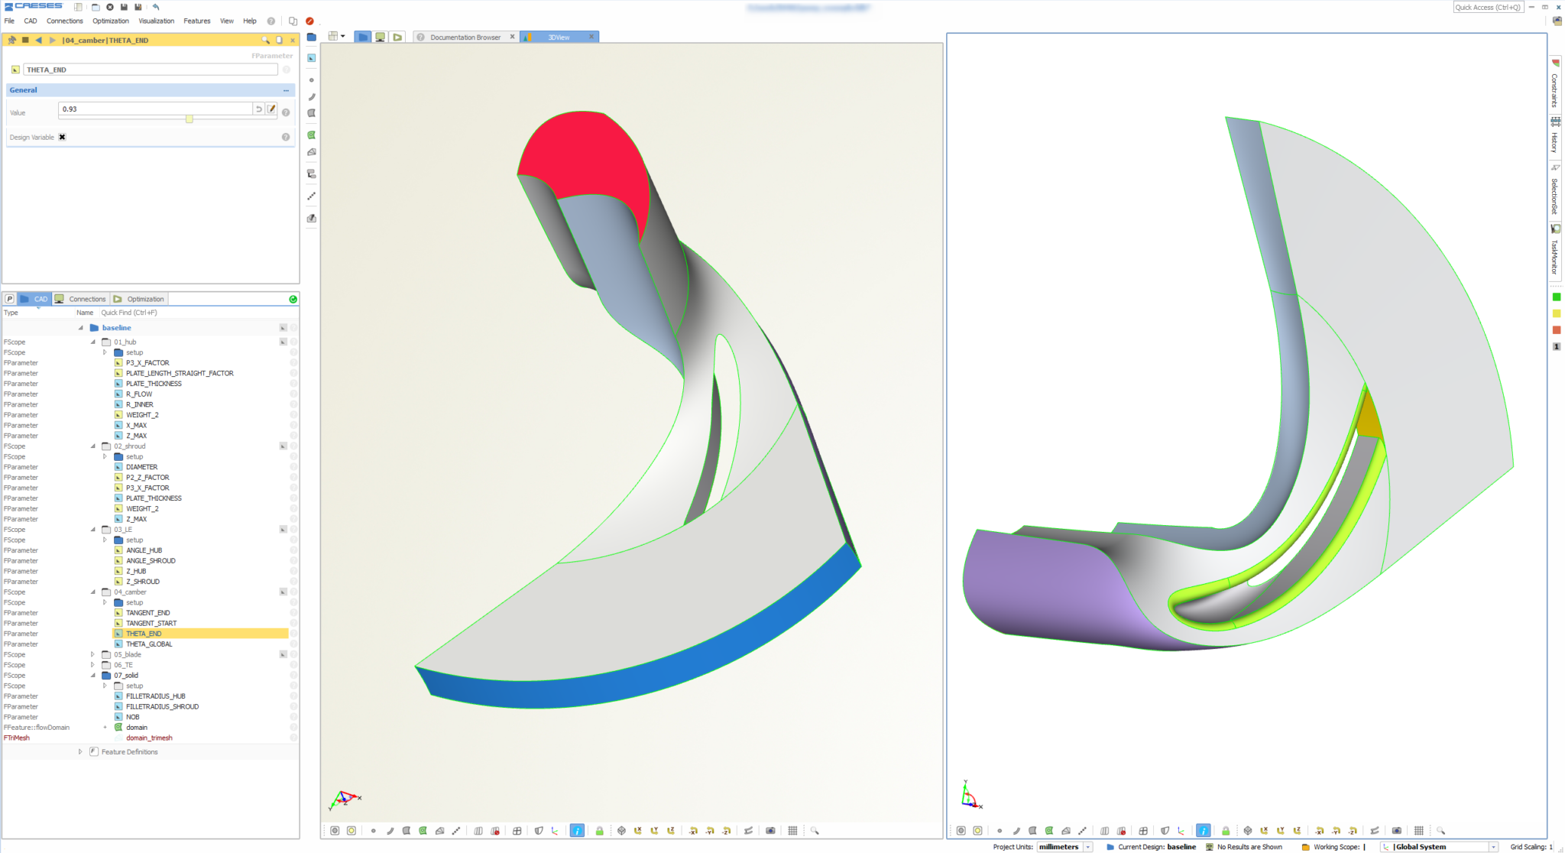1565x853 pixels.
Task: Take a snapshot with the camera icon
Action: (x=770, y=830)
